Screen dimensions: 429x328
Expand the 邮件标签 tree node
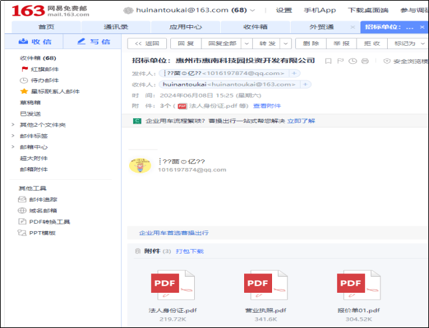pos(13,136)
